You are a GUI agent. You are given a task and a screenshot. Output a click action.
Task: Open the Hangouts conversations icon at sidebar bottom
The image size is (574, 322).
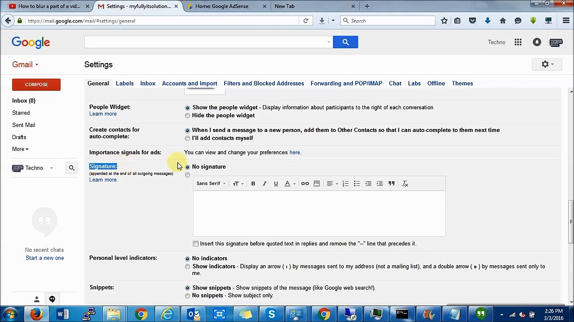click(x=52, y=299)
